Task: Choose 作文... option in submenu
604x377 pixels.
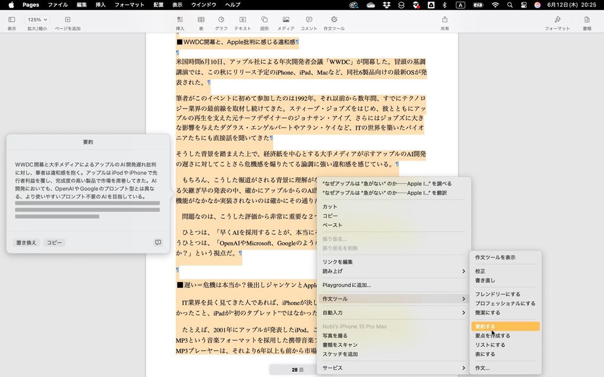Action: pos(505,368)
